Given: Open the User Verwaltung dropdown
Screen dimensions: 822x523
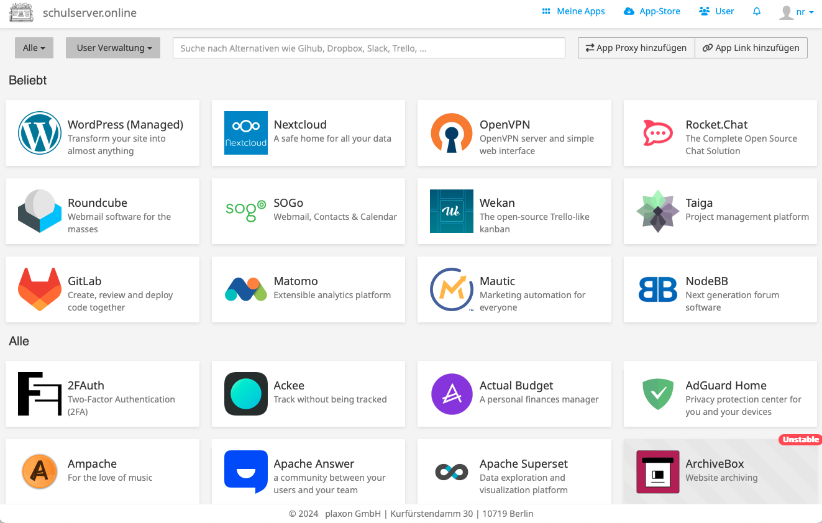Looking at the screenshot, I should point(112,48).
